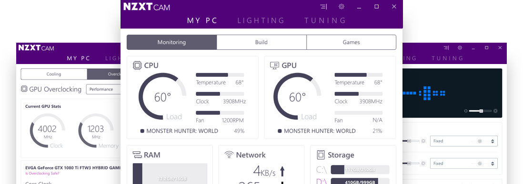The image size is (523, 184).
Task: Open the LIGHTING section
Action: click(261, 20)
